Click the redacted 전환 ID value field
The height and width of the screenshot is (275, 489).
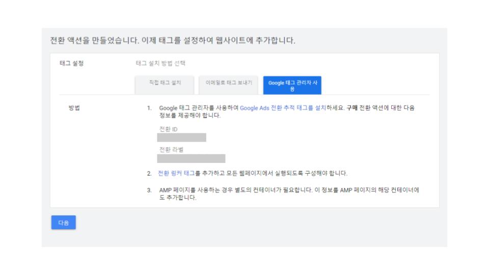coord(181,137)
